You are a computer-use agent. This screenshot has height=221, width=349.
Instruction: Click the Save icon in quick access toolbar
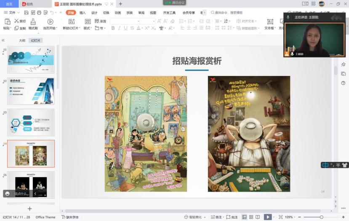tap(27, 13)
